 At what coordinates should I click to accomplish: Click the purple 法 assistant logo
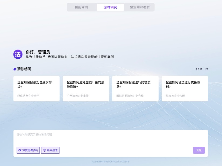click(x=18, y=54)
